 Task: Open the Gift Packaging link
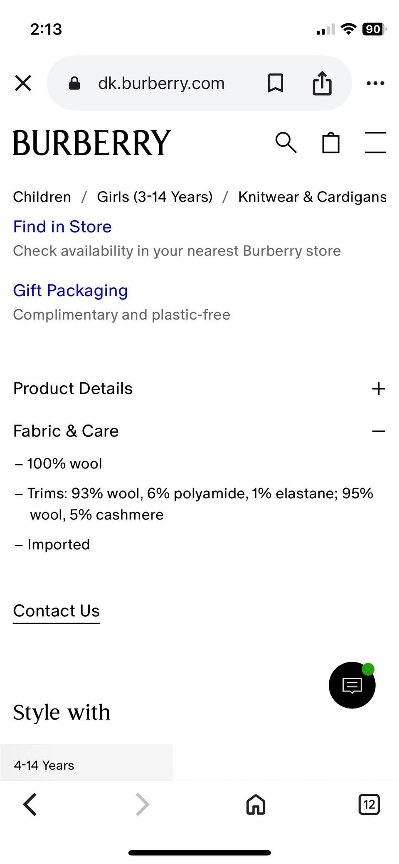70,290
